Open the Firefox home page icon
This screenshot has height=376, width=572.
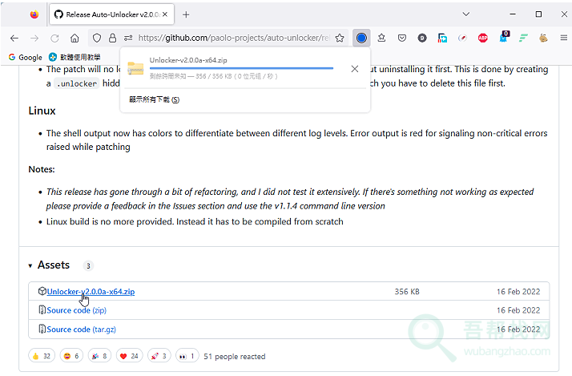[x=75, y=38]
